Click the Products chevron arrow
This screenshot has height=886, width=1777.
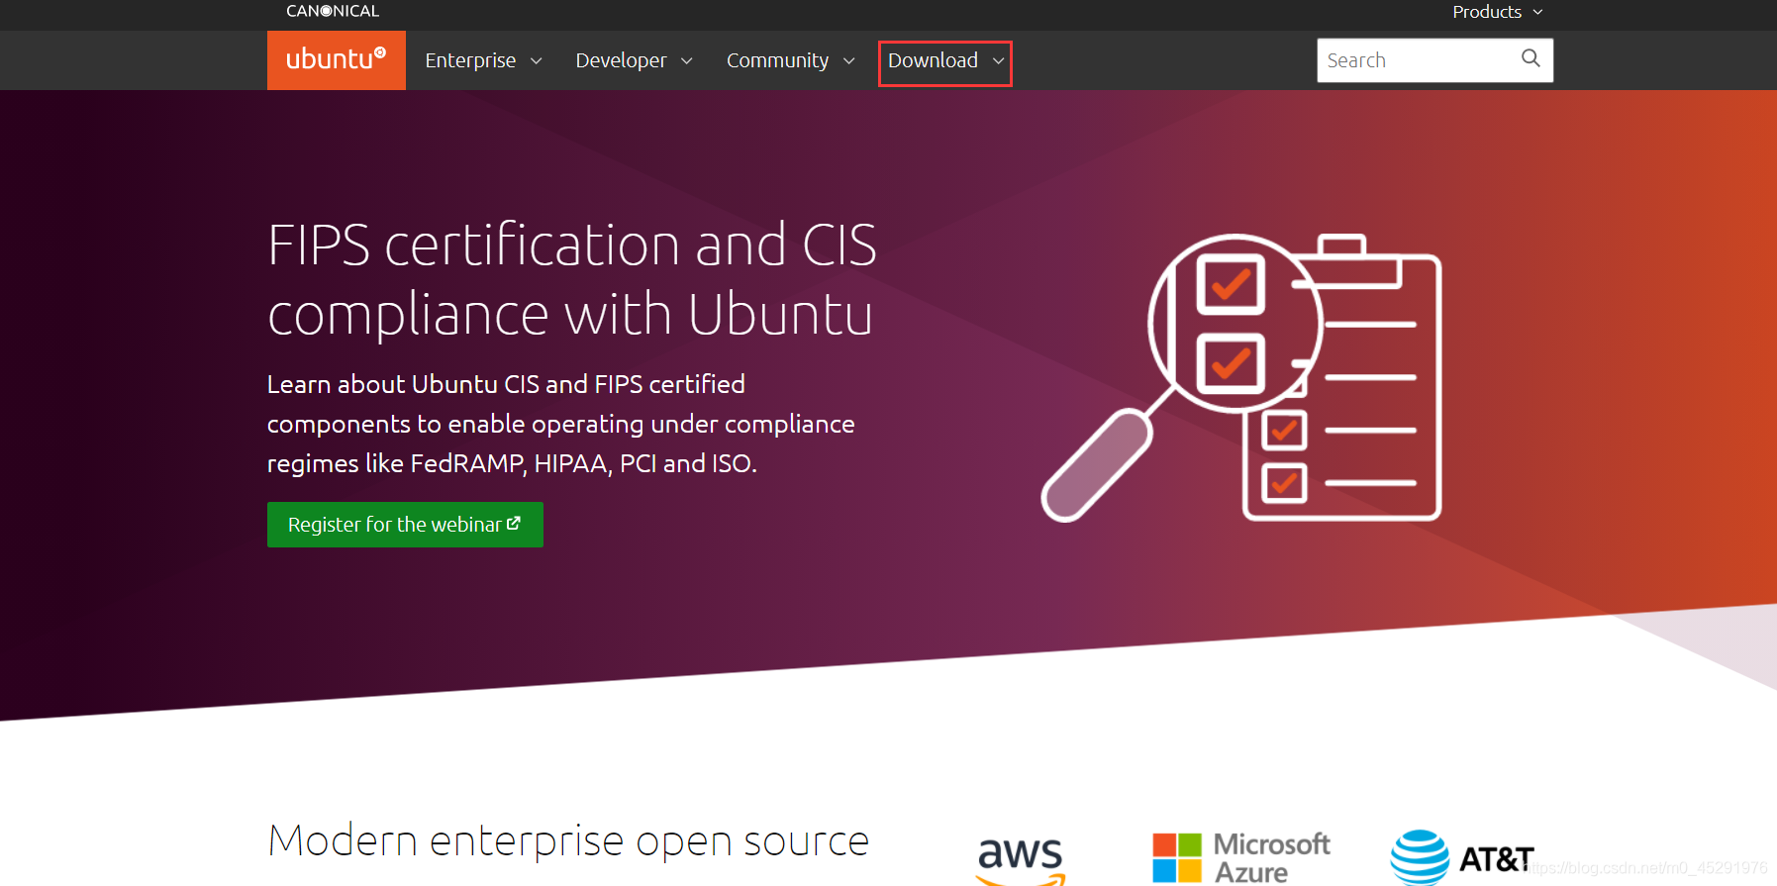tap(1537, 12)
